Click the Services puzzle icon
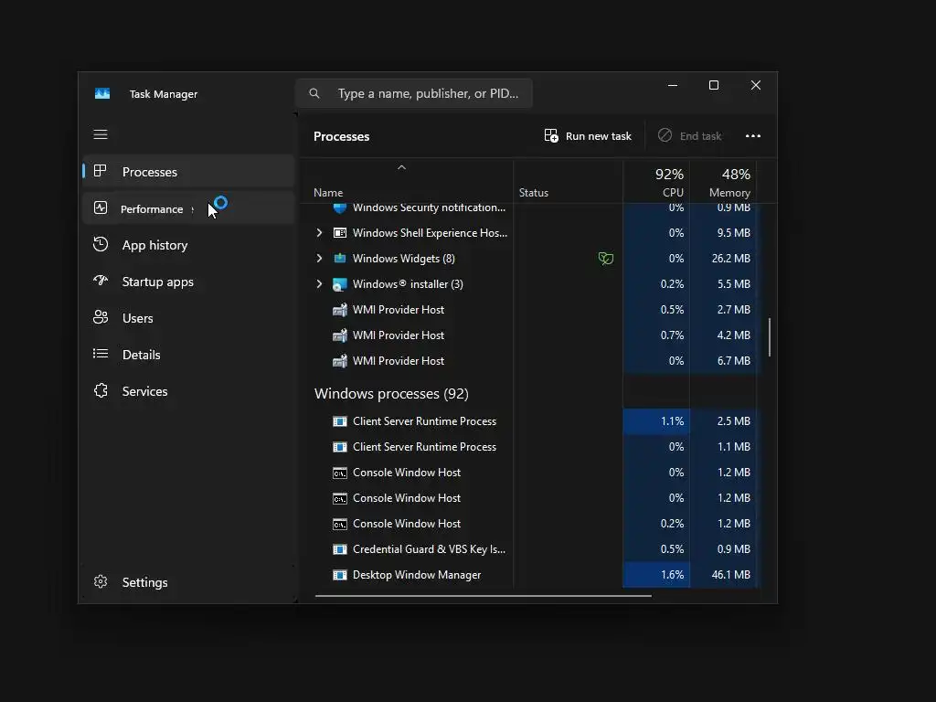Viewport: 936px width, 702px height. click(101, 390)
